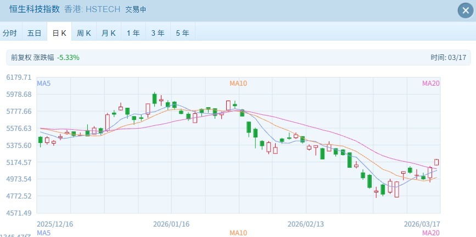The image size is (476, 237).
Task: Select the 日K tab
Action: pos(59,33)
